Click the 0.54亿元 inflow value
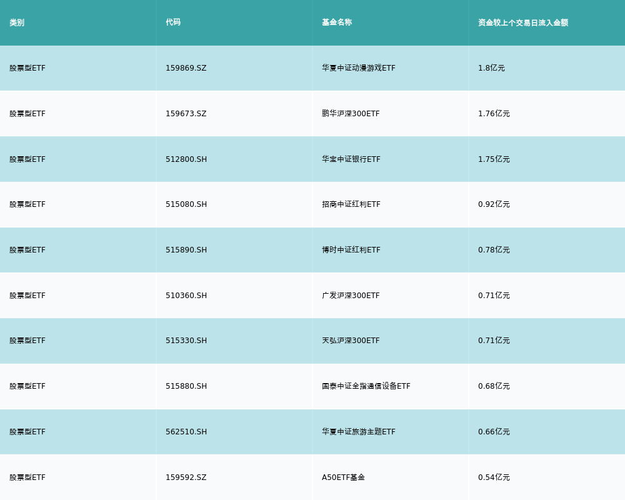 click(494, 477)
